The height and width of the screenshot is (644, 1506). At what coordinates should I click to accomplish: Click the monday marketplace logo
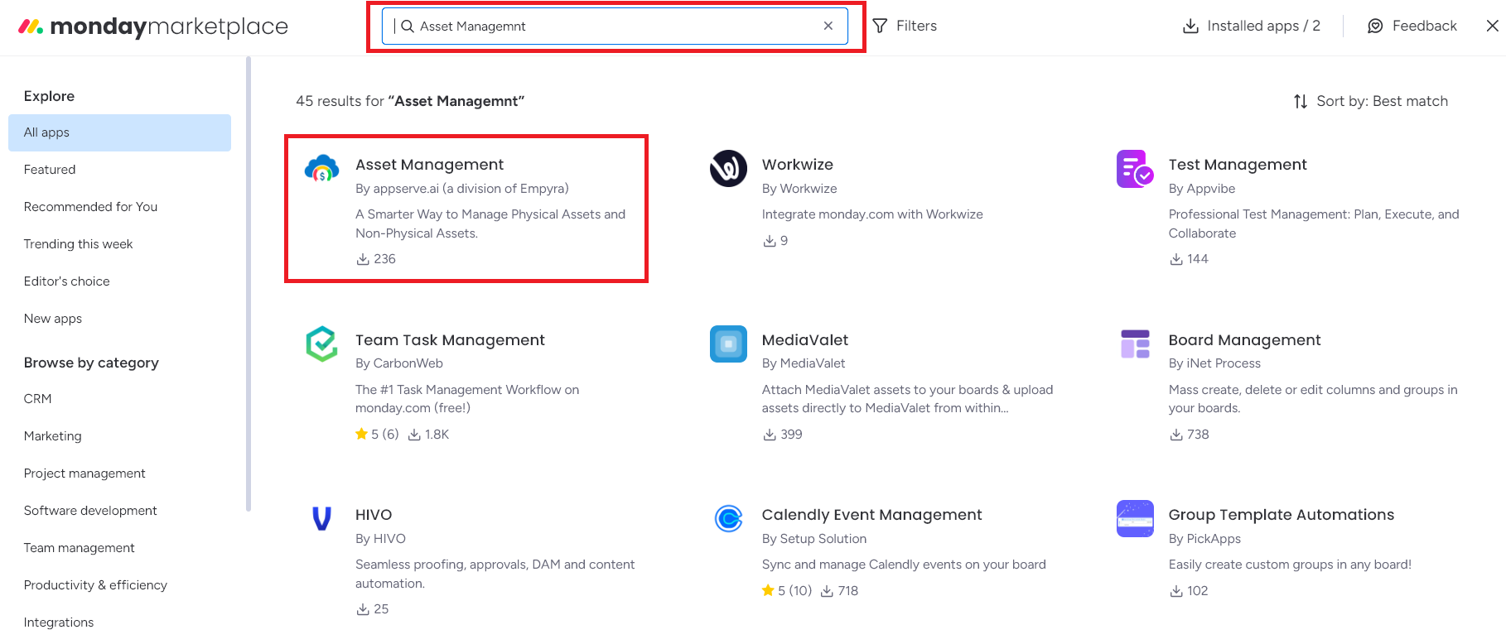(153, 26)
